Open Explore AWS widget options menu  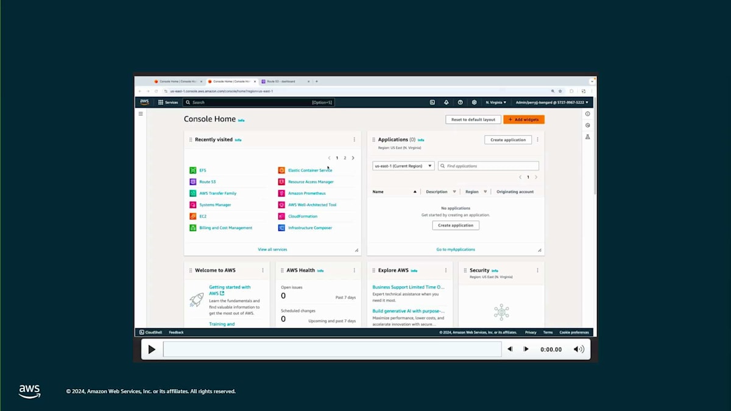(x=445, y=270)
